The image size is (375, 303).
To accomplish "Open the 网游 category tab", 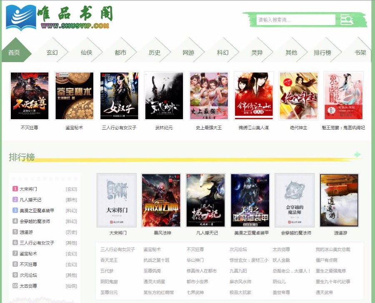I will [188, 53].
